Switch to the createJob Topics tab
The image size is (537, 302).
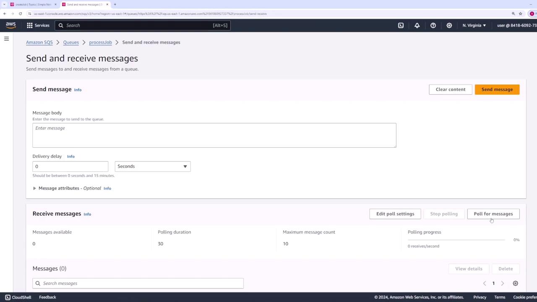click(33, 4)
